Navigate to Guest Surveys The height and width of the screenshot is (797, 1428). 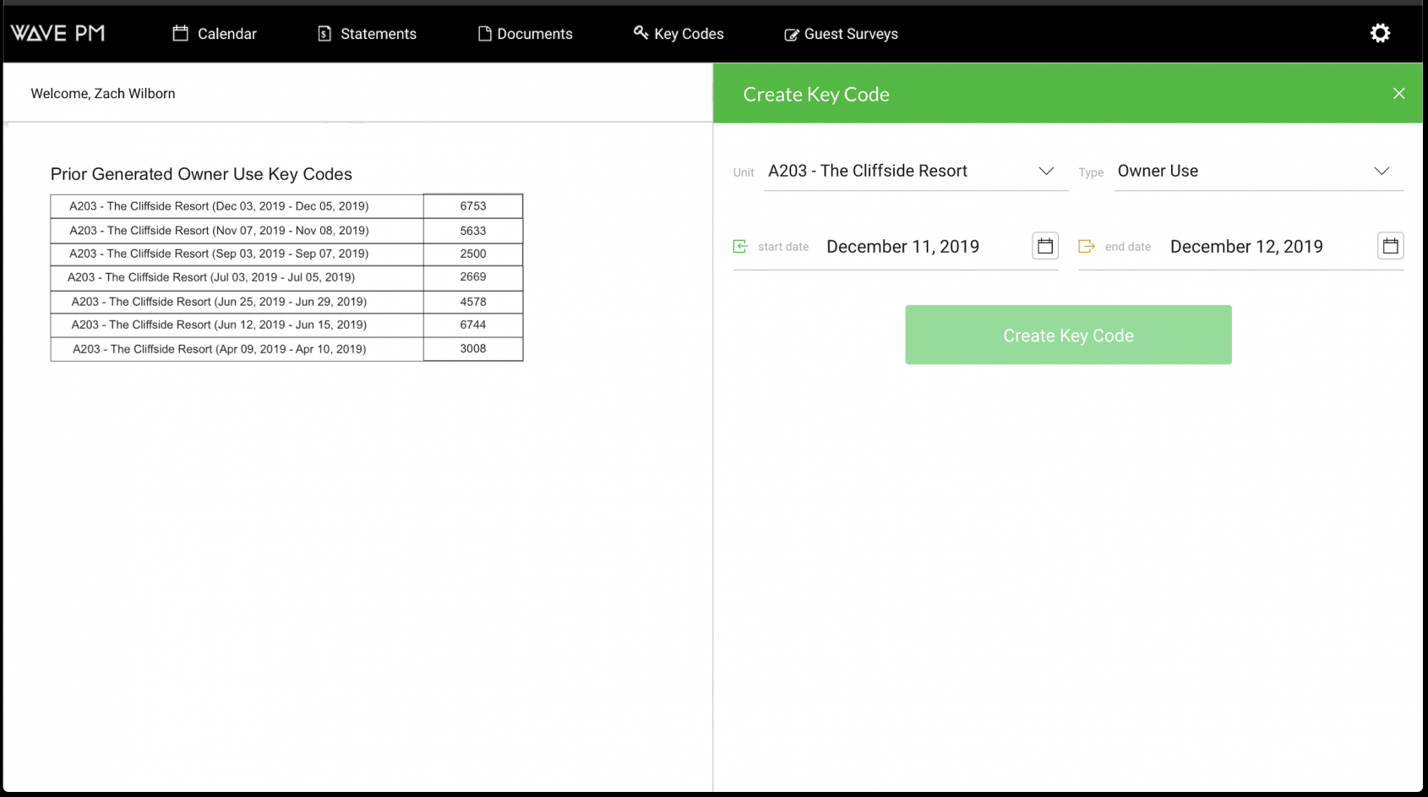coord(851,34)
